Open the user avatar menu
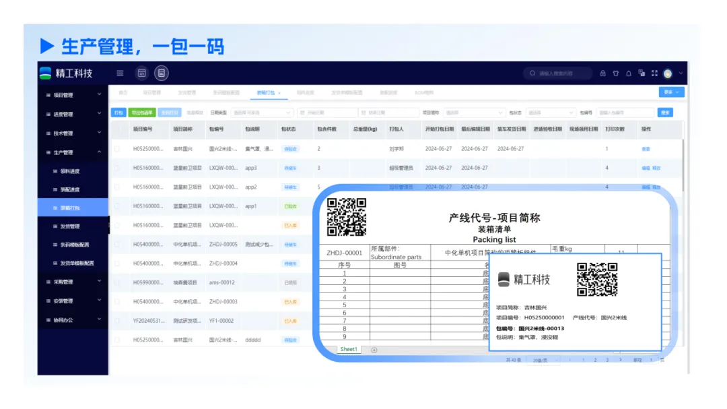 (668, 73)
